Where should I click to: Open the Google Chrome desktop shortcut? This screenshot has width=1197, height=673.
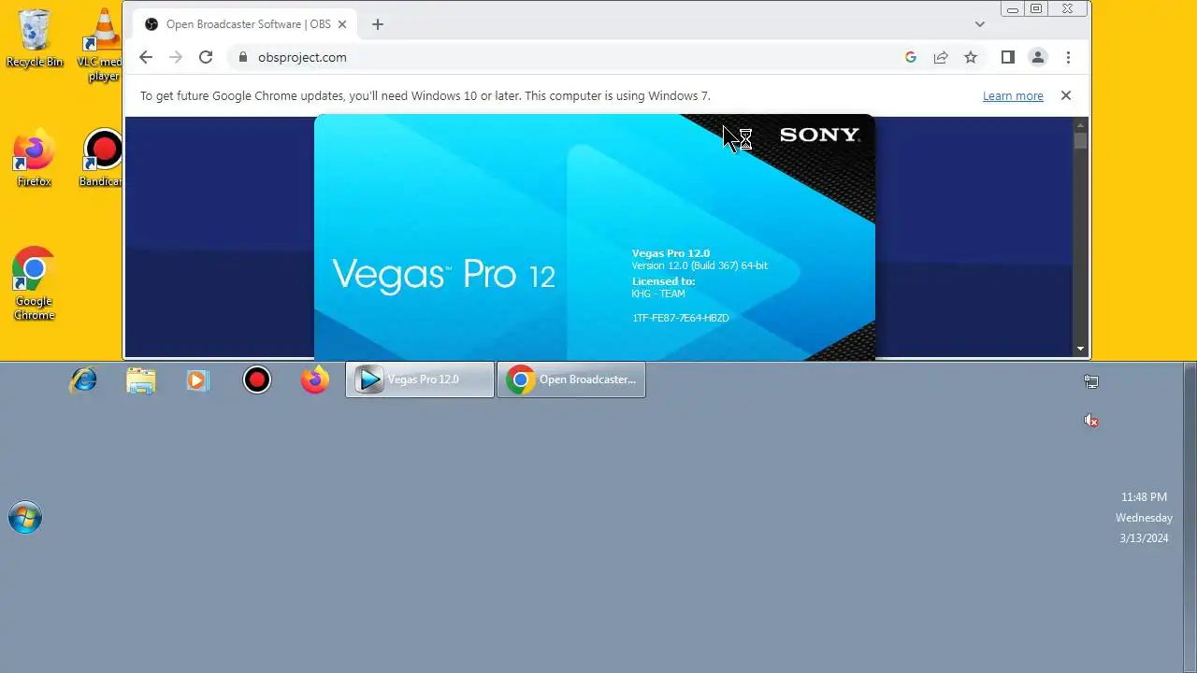(34, 284)
